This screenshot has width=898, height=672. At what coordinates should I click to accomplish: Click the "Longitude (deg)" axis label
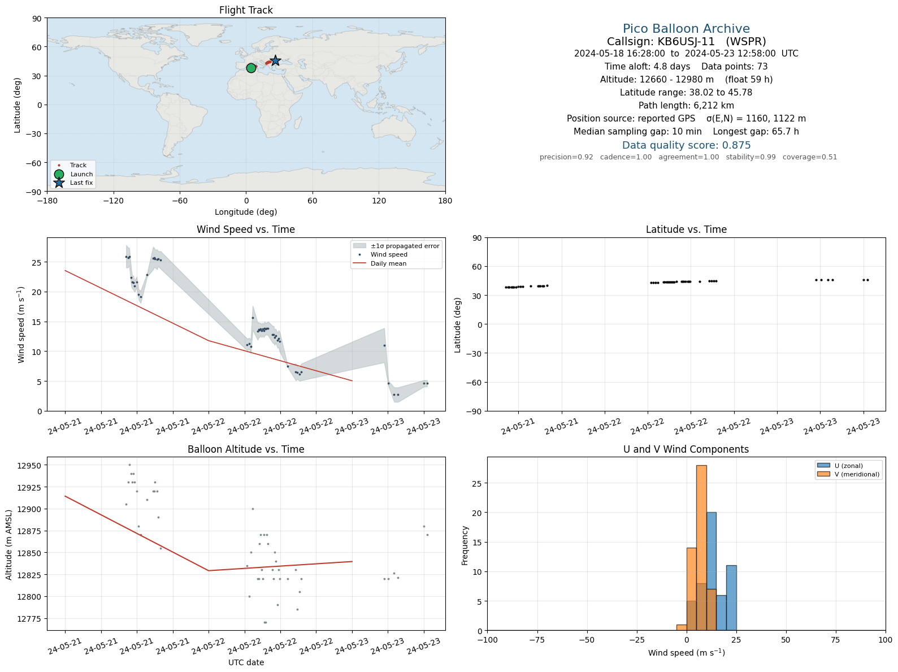pyautogui.click(x=246, y=212)
